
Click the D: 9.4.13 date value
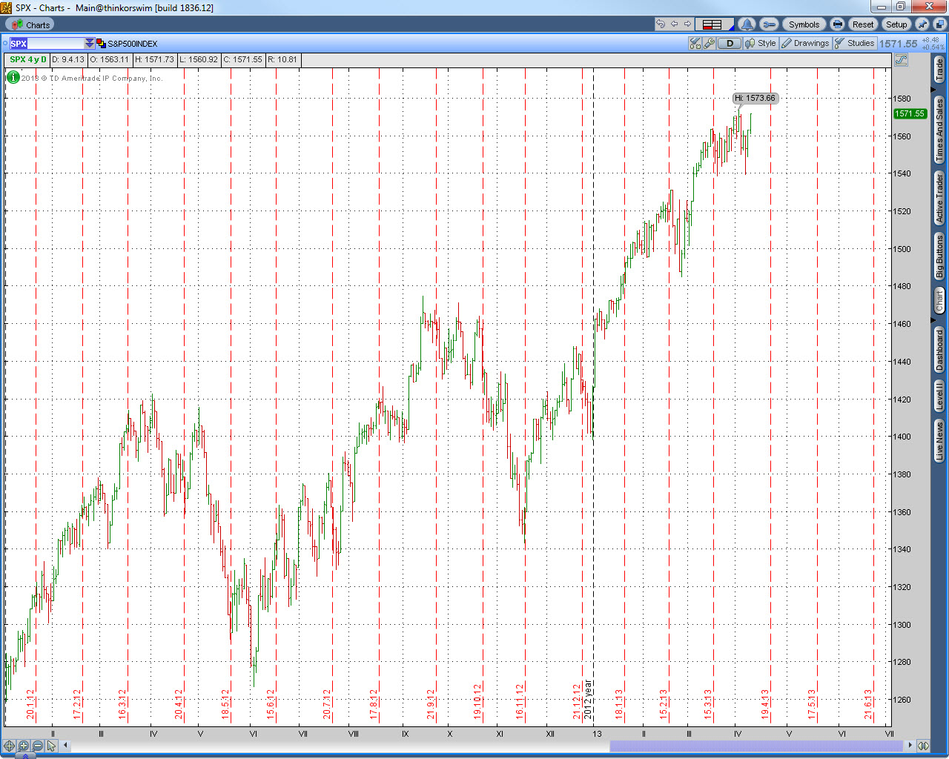[68, 59]
